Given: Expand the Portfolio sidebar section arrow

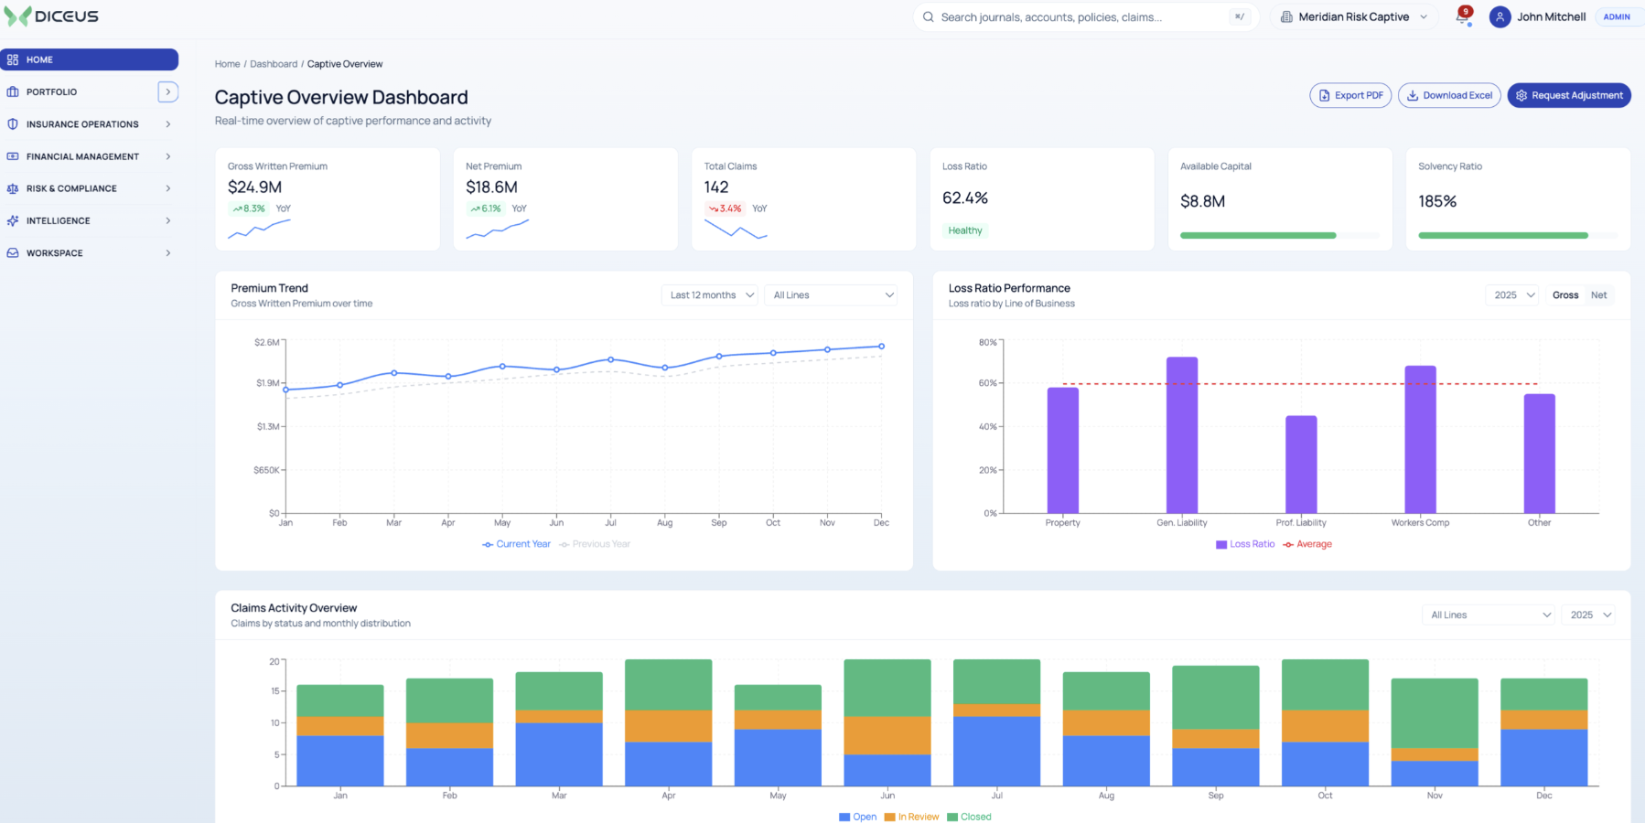Looking at the screenshot, I should (x=168, y=92).
